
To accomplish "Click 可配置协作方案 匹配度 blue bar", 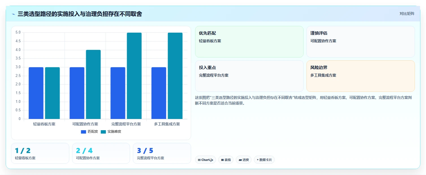I will 77,93.
